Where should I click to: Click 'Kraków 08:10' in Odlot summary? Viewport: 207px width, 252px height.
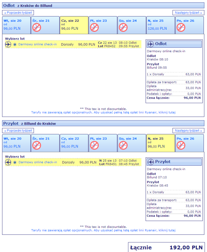pyautogui.click(x=157, y=59)
